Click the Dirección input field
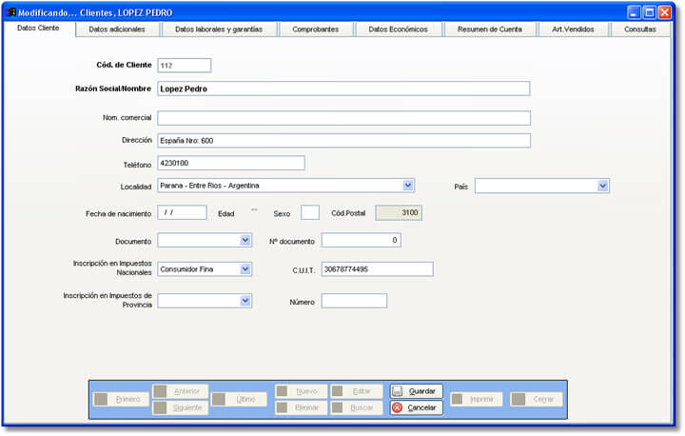Image resolution: width=685 pixels, height=436 pixels. [343, 141]
